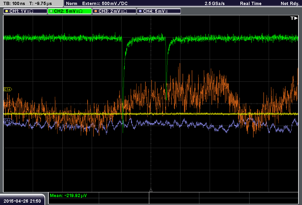
Task: Click the Not Rdy. status indicator
Action: 290,4
